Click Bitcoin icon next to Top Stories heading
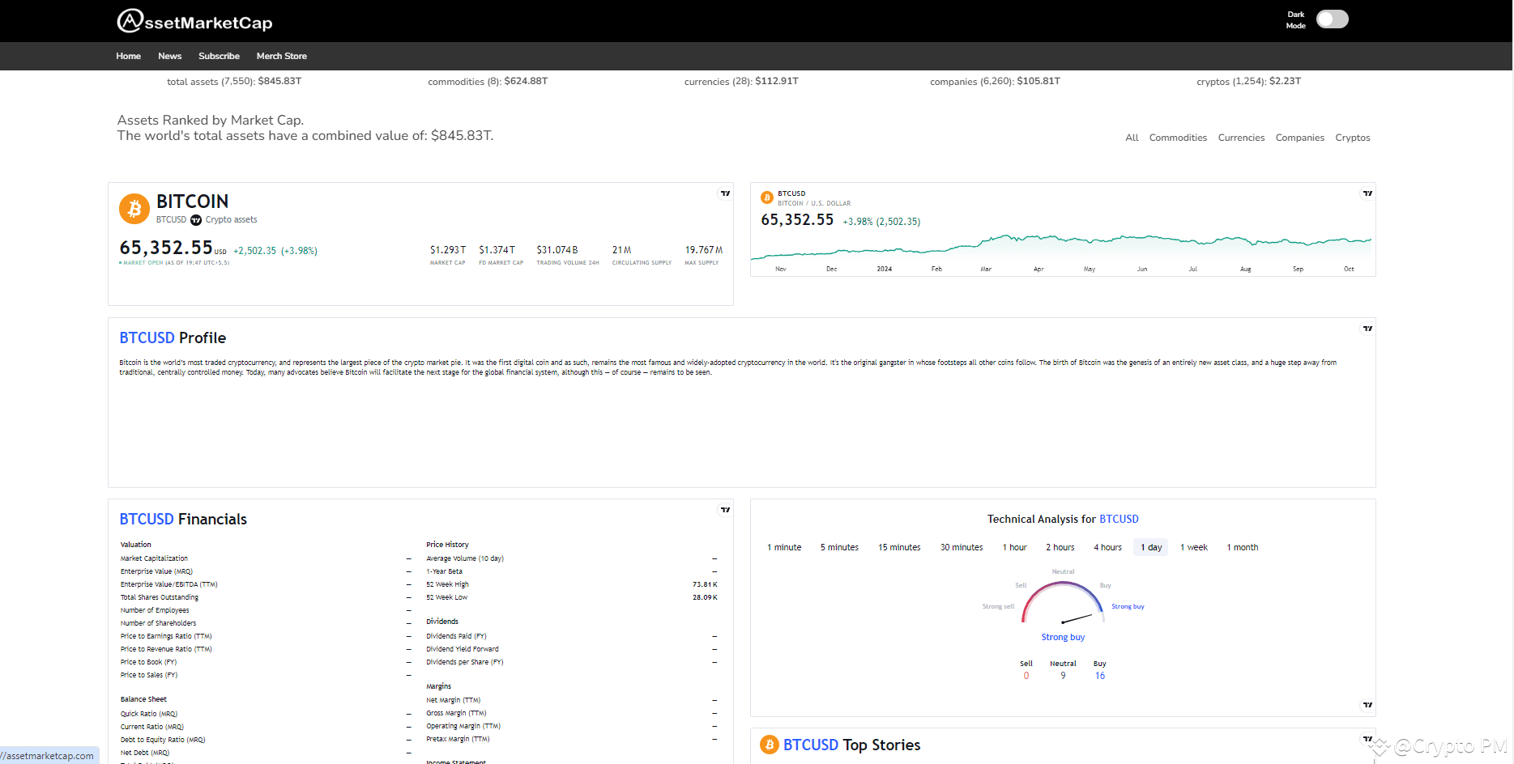The height and width of the screenshot is (764, 1514). (x=770, y=745)
